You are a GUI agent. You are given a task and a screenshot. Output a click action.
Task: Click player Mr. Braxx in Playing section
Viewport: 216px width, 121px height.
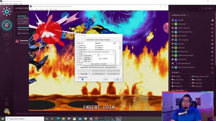177,76
